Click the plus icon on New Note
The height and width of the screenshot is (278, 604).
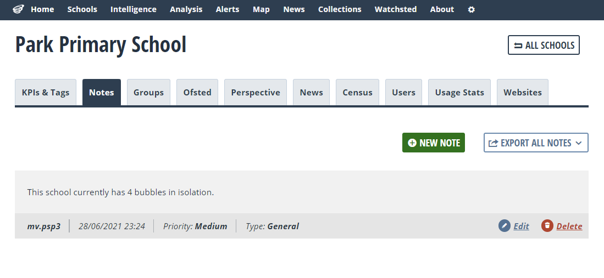point(412,143)
